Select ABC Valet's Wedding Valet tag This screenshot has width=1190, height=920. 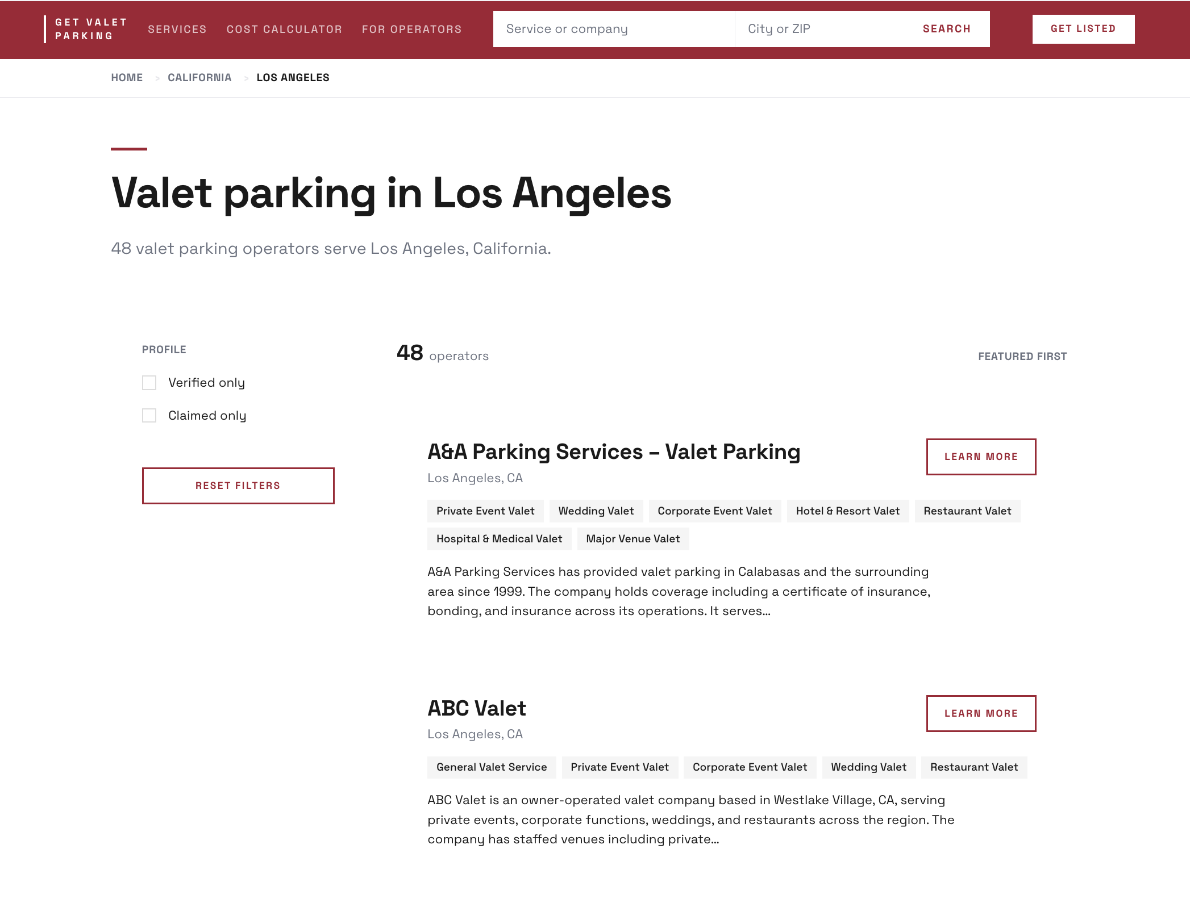coord(868,767)
